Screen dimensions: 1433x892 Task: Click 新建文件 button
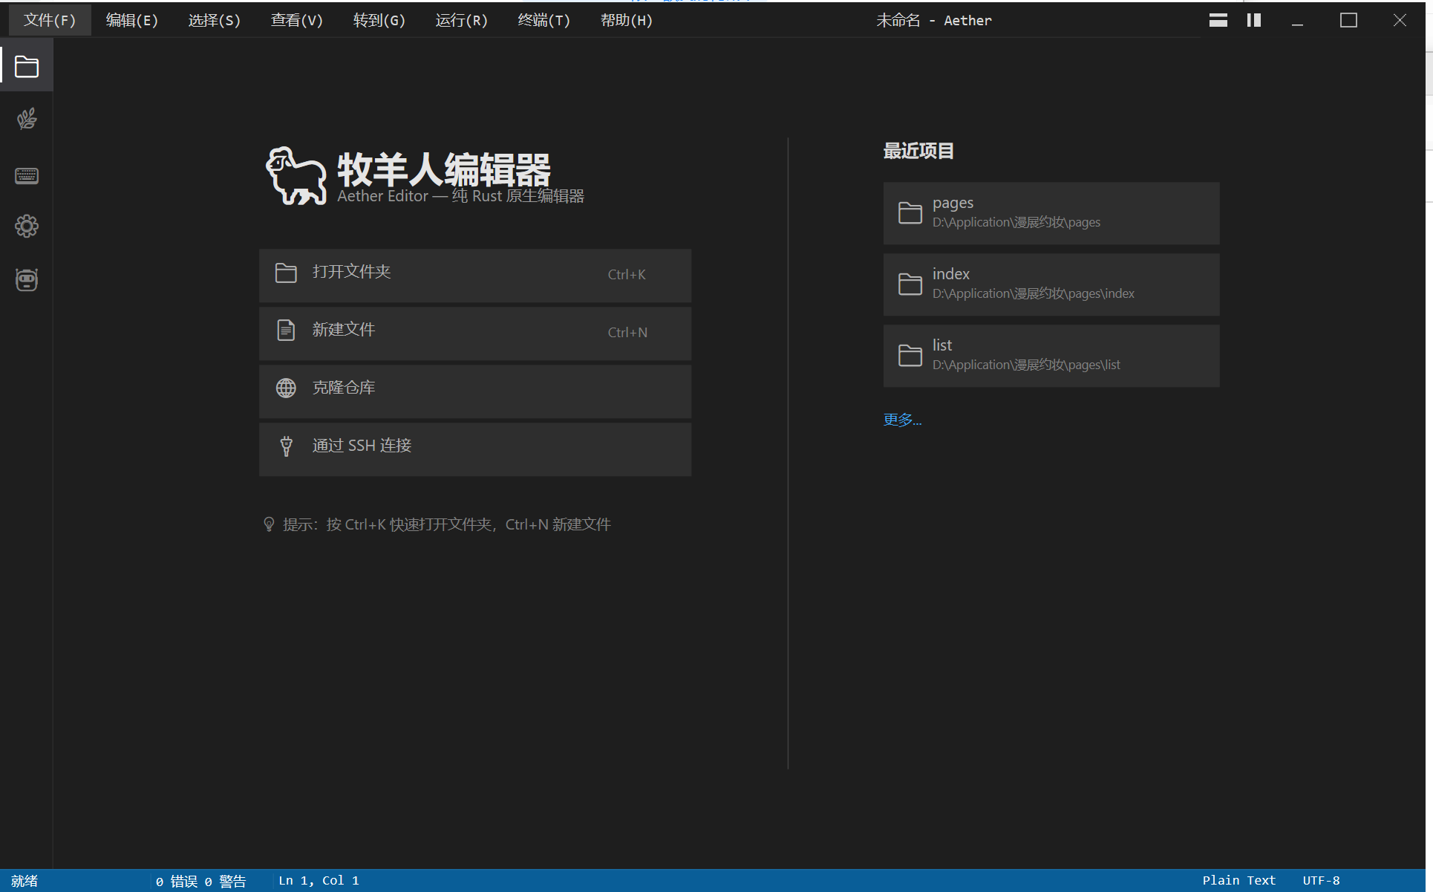(x=475, y=333)
